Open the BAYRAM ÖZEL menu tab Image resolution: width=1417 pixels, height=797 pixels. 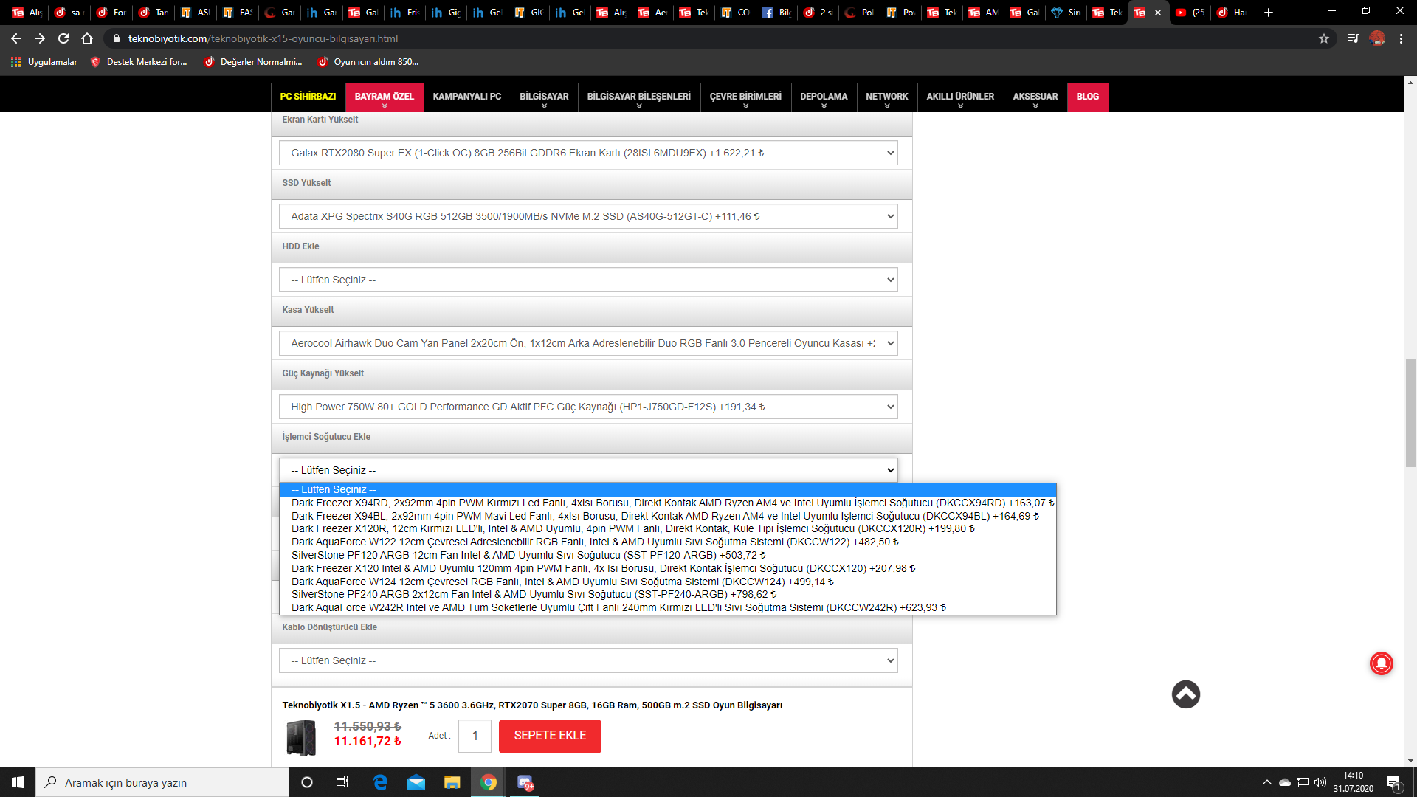tap(384, 97)
